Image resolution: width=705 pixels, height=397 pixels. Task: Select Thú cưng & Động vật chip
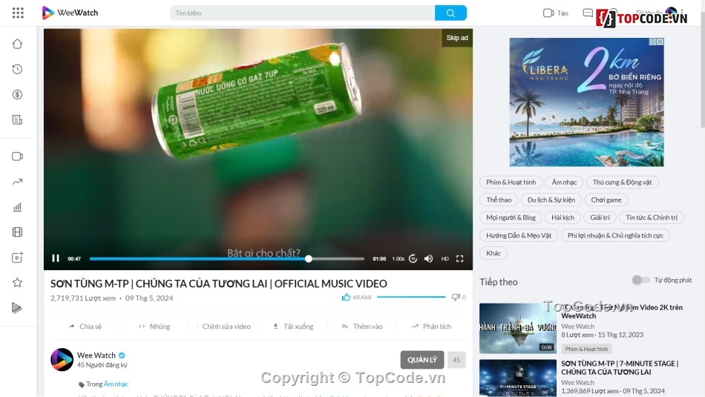click(623, 182)
